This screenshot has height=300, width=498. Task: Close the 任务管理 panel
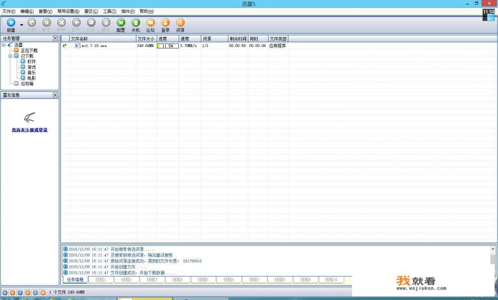tap(55, 39)
